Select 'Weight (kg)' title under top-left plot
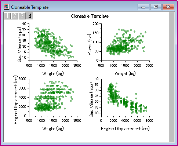The height and width of the screenshot is (146, 178). pyautogui.click(x=53, y=74)
